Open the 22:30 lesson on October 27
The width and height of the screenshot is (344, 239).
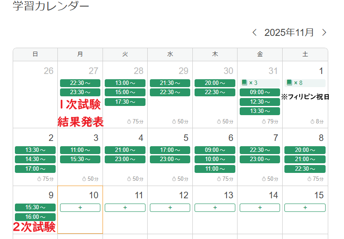pyautogui.click(x=80, y=83)
